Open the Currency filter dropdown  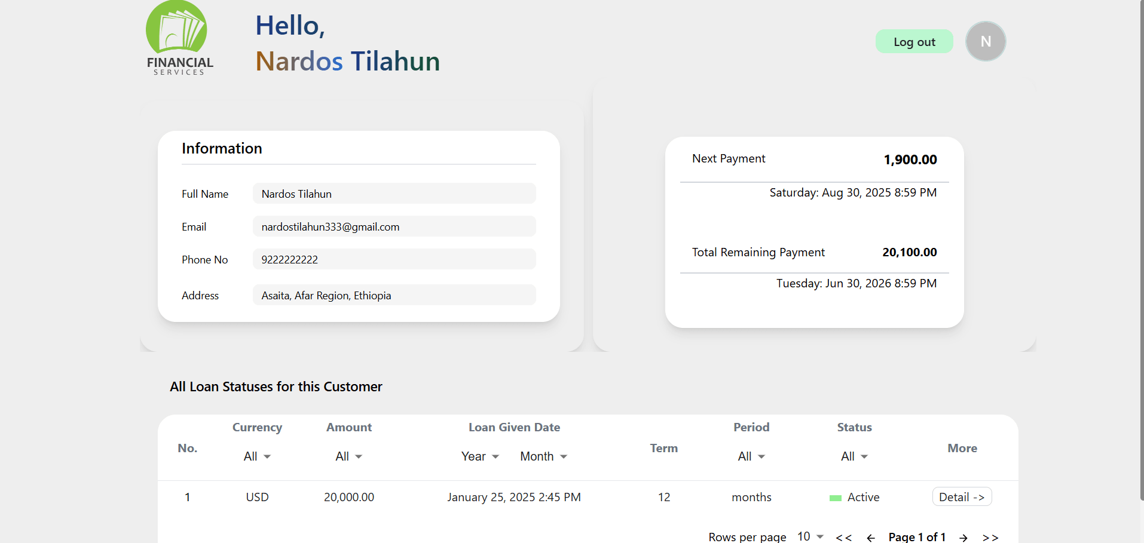256,456
